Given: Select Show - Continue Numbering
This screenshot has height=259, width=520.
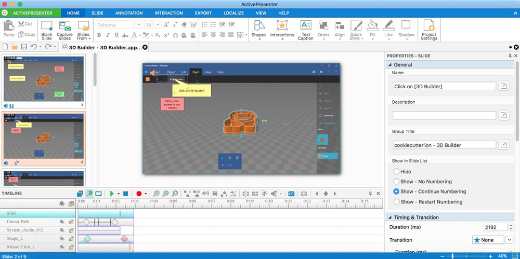Looking at the screenshot, I should click(396, 192).
